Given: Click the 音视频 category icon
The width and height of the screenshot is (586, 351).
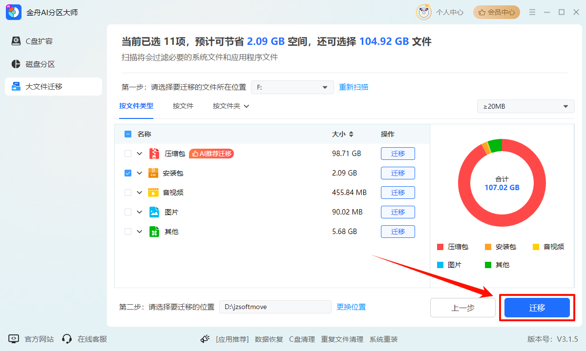Looking at the screenshot, I should pyautogui.click(x=154, y=193).
